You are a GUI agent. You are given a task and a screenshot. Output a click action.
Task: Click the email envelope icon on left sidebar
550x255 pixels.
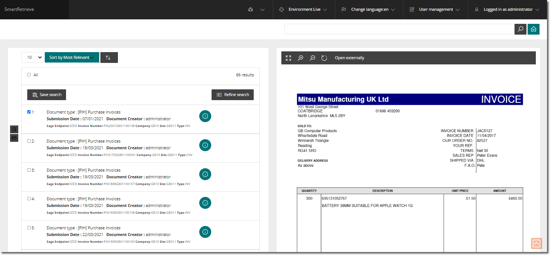point(14,138)
